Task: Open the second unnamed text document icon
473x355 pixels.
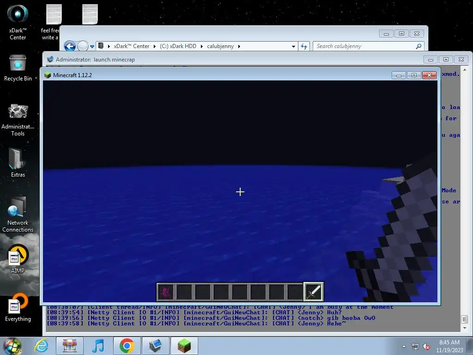Action: pos(90,14)
